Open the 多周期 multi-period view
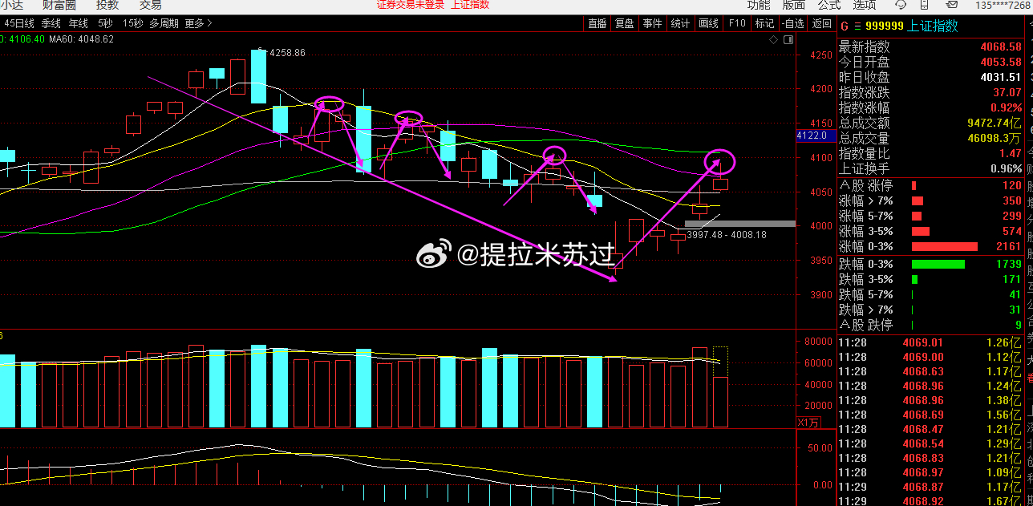1033x506 pixels. click(164, 23)
